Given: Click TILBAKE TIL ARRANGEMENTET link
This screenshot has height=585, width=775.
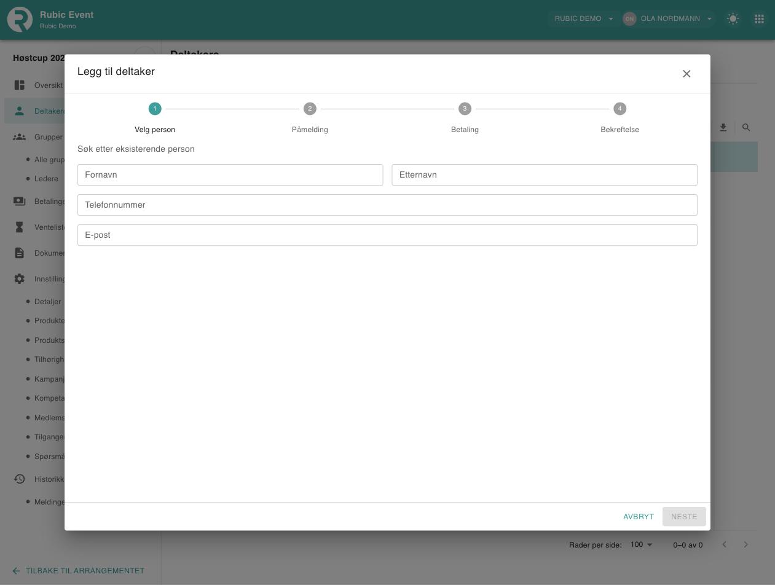Looking at the screenshot, I should pyautogui.click(x=78, y=571).
